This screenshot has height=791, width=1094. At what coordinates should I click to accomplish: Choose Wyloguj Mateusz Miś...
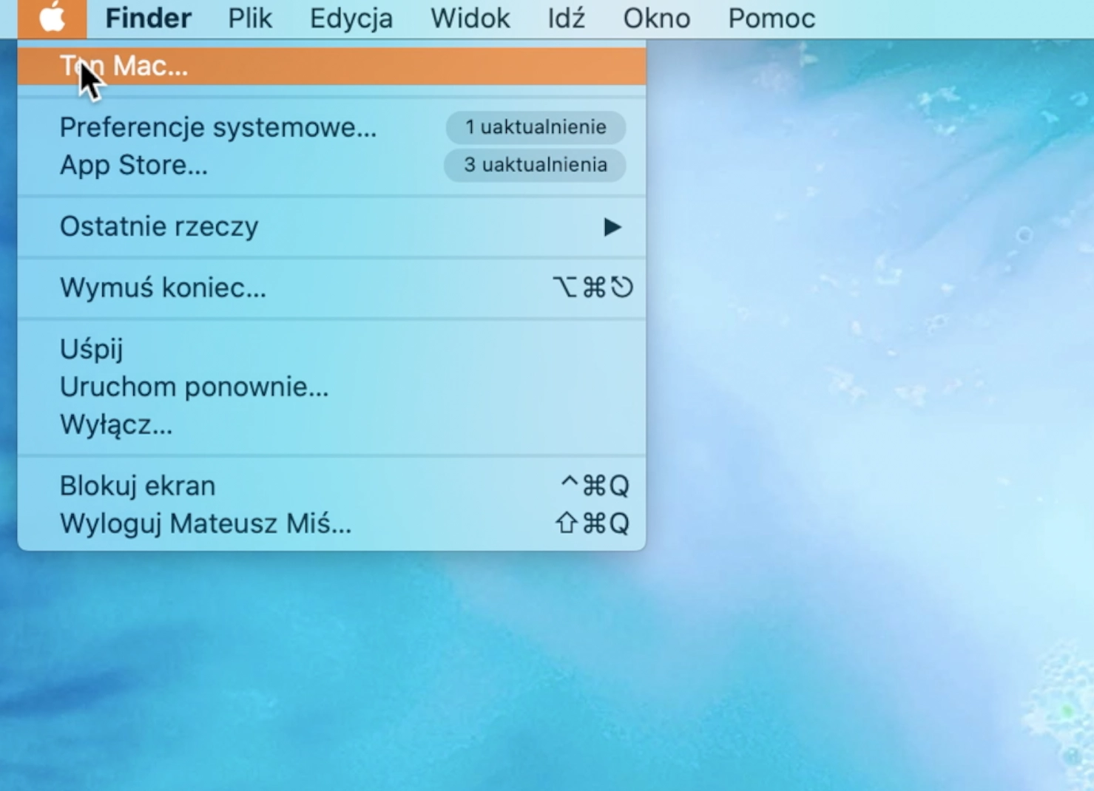pyautogui.click(x=331, y=523)
